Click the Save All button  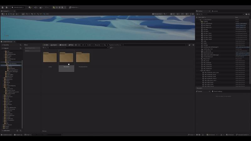(x=63, y=45)
